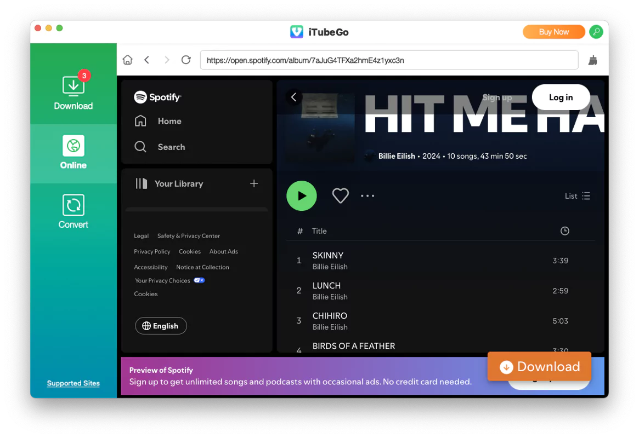This screenshot has width=639, height=438.
Task: Click the media detect icon beside the address bar
Action: coord(593,60)
